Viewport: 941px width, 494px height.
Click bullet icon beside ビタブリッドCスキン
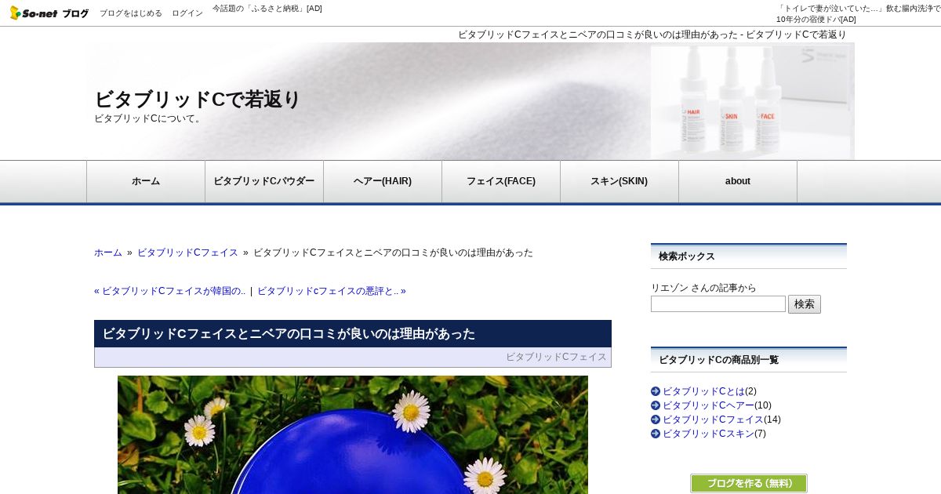(x=656, y=434)
